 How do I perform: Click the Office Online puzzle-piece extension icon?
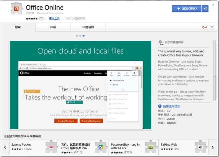pyautogui.click(x=17, y=8)
